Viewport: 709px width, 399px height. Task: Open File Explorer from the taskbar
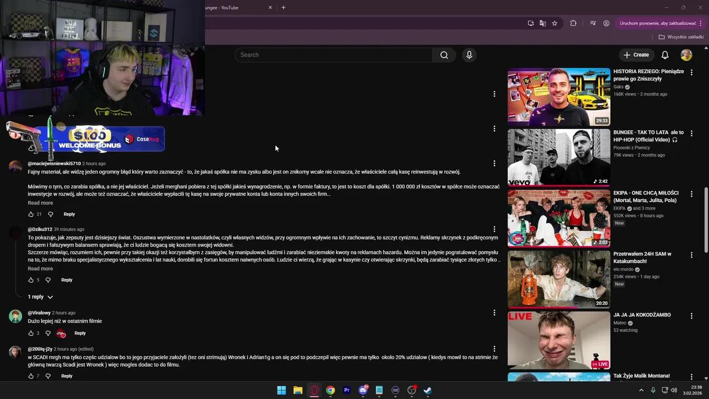point(298,390)
